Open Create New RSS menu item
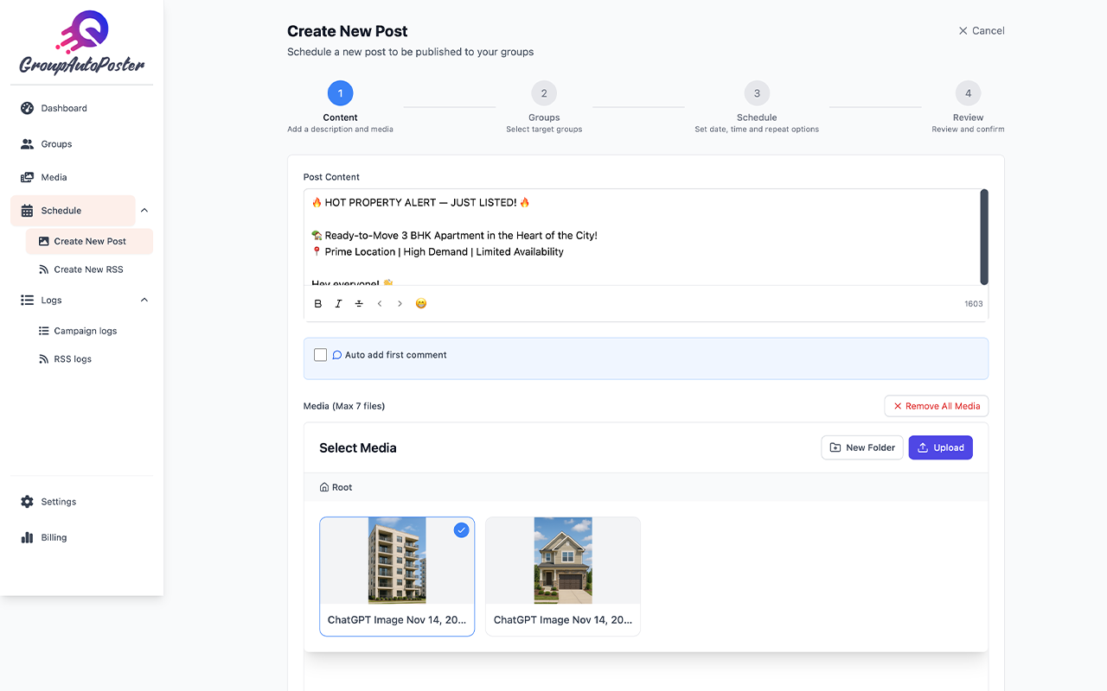 point(88,269)
